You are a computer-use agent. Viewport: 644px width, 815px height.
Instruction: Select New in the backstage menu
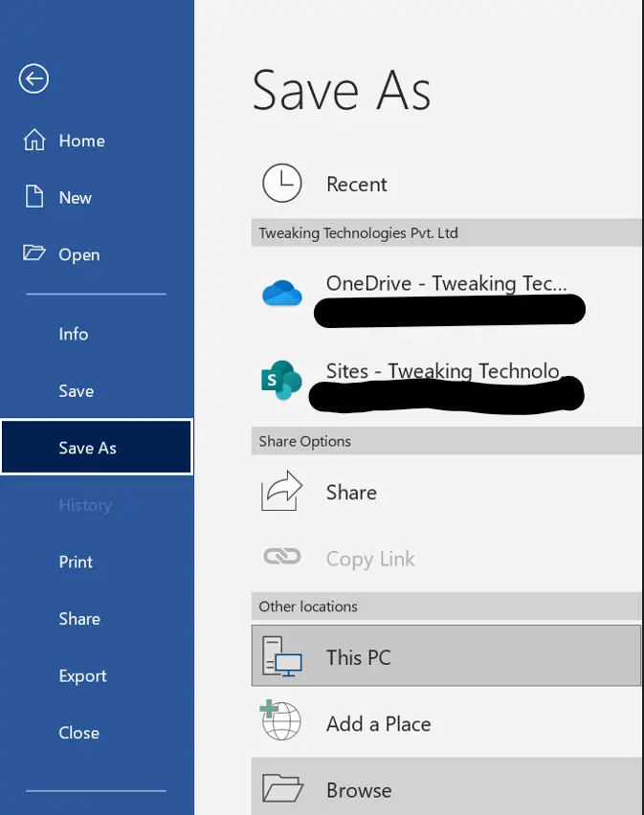pyautogui.click(x=97, y=197)
